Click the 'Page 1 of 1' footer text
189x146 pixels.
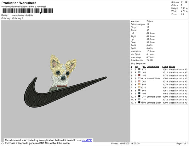[x=182, y=143]
